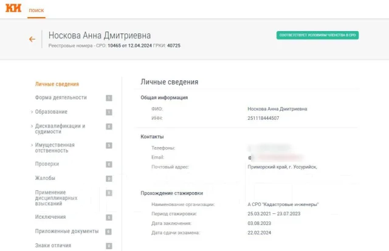Expand Дисквалификации и судимости chevron

tap(32, 126)
